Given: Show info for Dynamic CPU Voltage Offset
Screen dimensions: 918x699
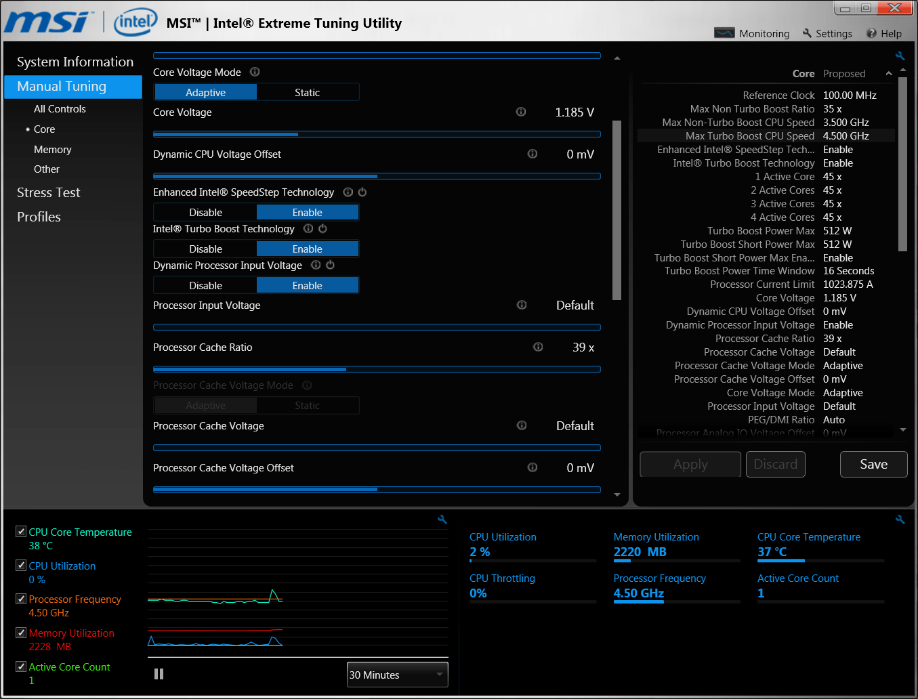Looking at the screenshot, I should point(533,154).
